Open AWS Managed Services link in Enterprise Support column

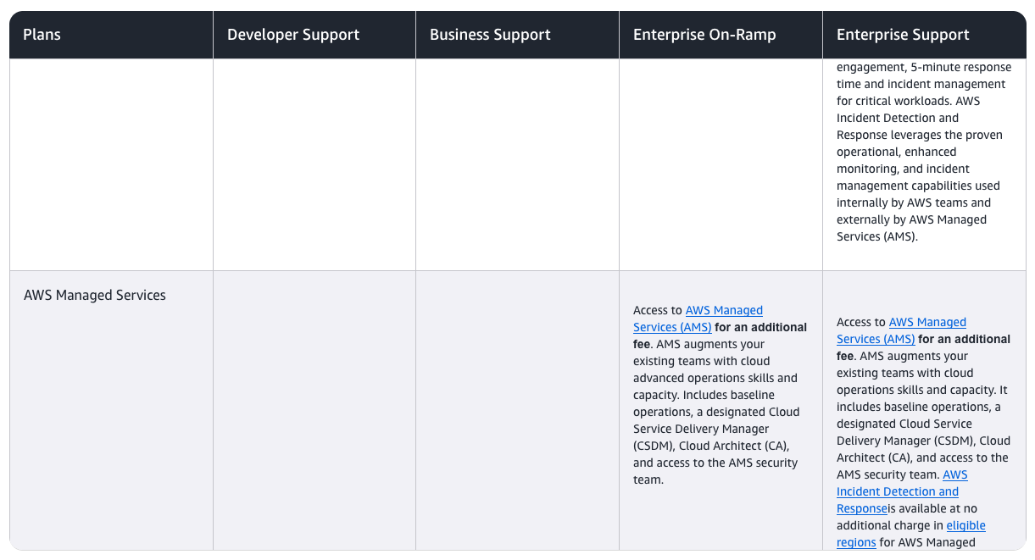[926, 323]
